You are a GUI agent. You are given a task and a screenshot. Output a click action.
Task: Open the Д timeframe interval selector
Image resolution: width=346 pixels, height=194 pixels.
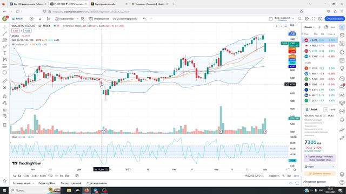coord(40,19)
